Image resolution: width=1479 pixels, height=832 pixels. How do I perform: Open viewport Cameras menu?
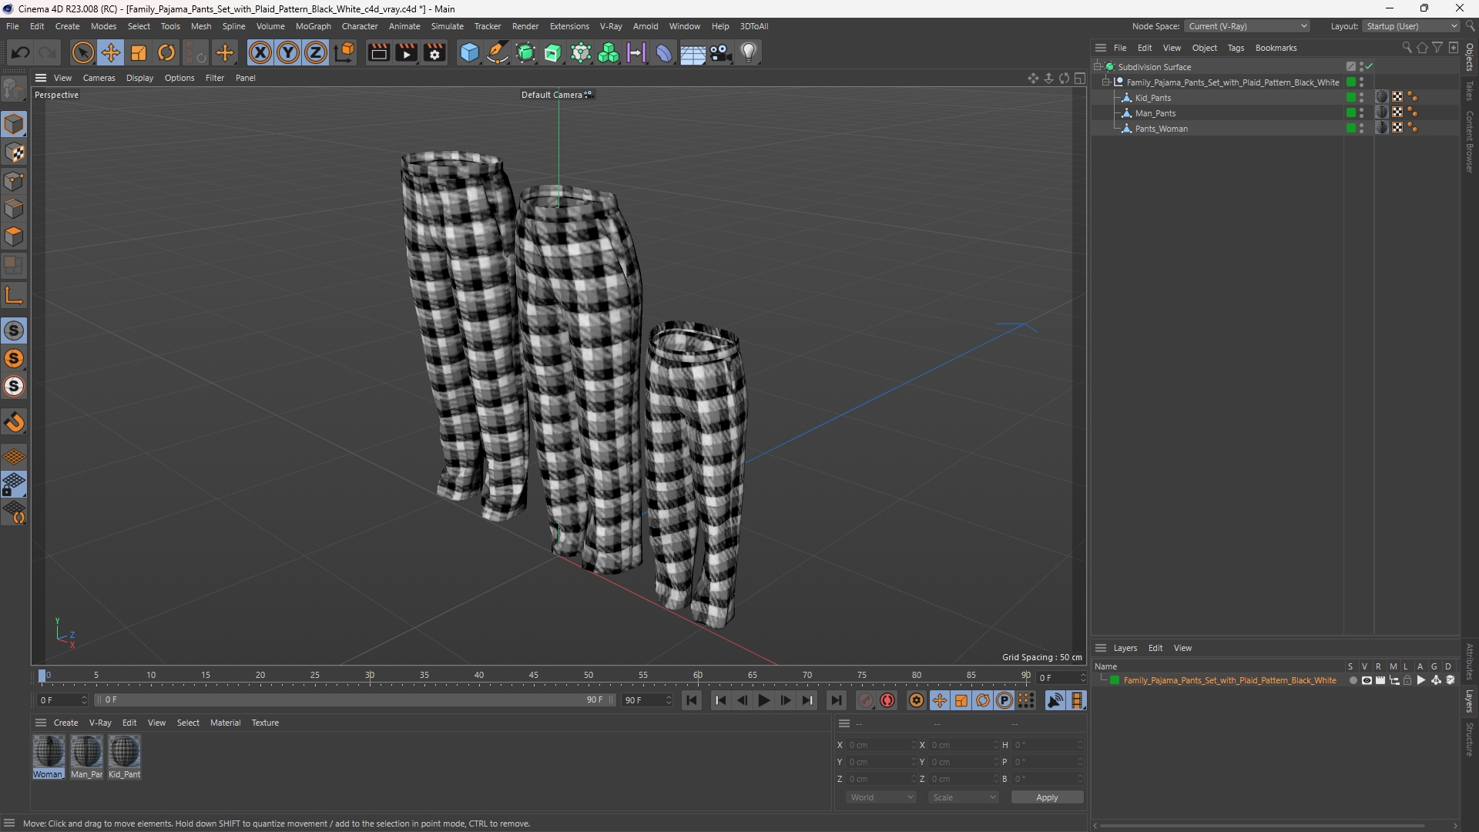(99, 78)
